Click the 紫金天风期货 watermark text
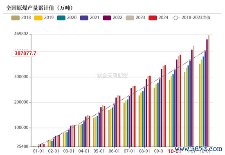The image size is (225, 155). pyautogui.click(x=112, y=75)
